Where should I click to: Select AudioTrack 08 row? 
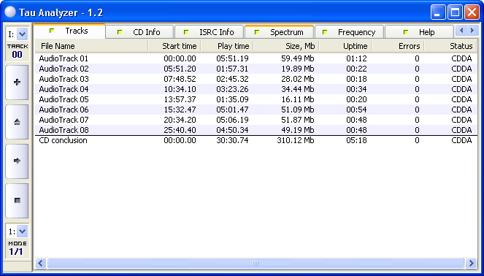coord(256,130)
